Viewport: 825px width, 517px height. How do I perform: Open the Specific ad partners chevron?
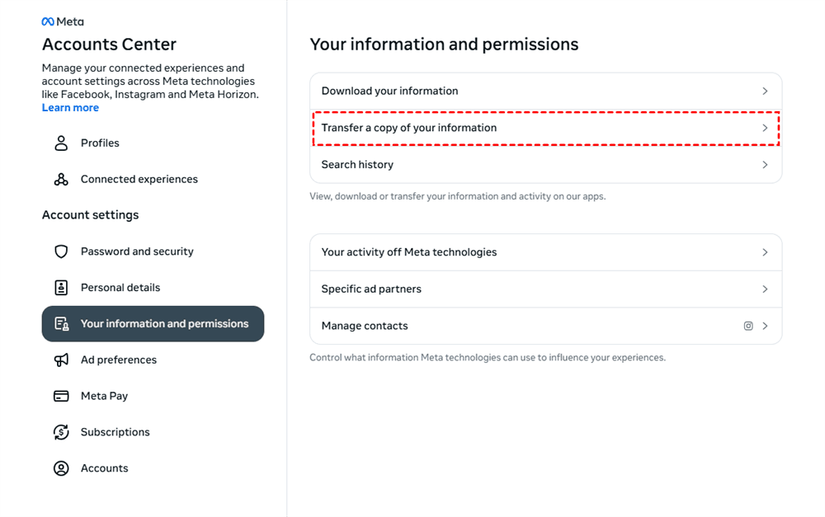[765, 289]
